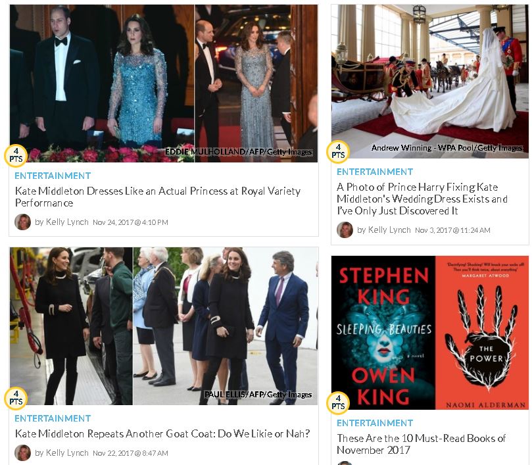
Task: Open the wedding dress carriage photo
Action: point(430,82)
